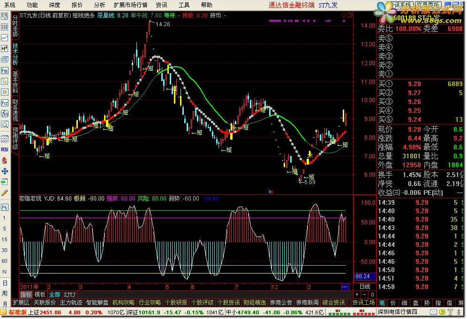Select the 指标 tab below chart
This screenshot has width=467, height=319.
[26, 295]
